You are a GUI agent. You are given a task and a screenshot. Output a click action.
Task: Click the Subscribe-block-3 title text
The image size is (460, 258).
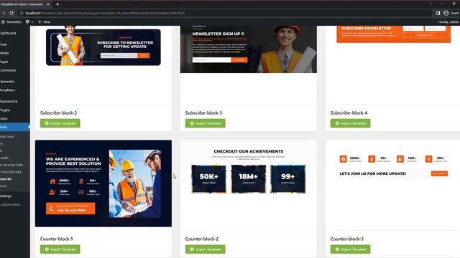[x=203, y=113]
